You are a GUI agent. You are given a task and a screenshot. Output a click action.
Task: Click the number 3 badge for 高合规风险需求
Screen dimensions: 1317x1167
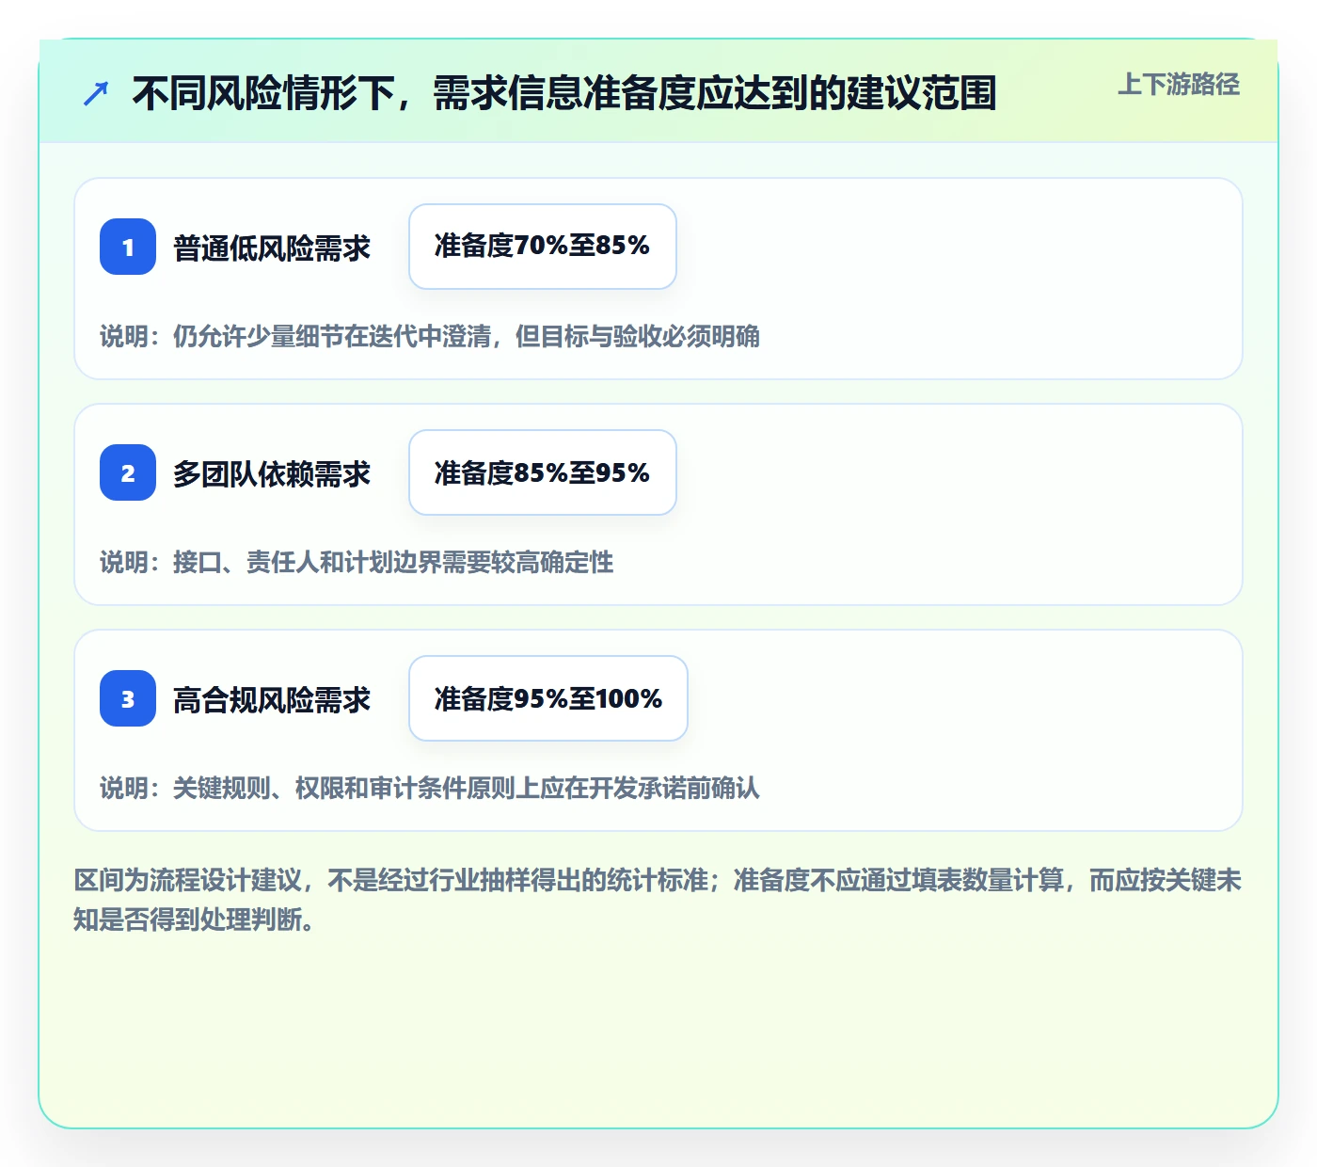tap(128, 698)
